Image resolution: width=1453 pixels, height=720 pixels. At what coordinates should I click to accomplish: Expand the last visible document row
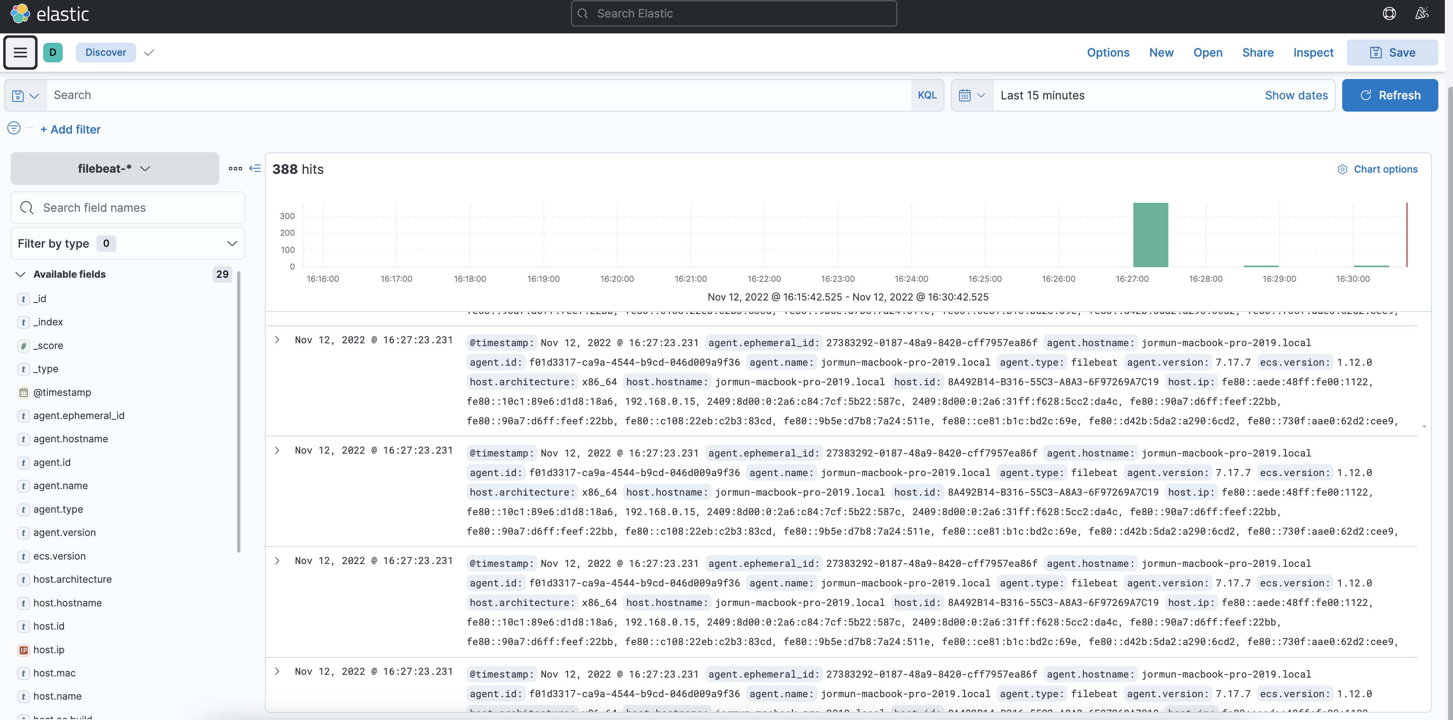[x=277, y=672]
